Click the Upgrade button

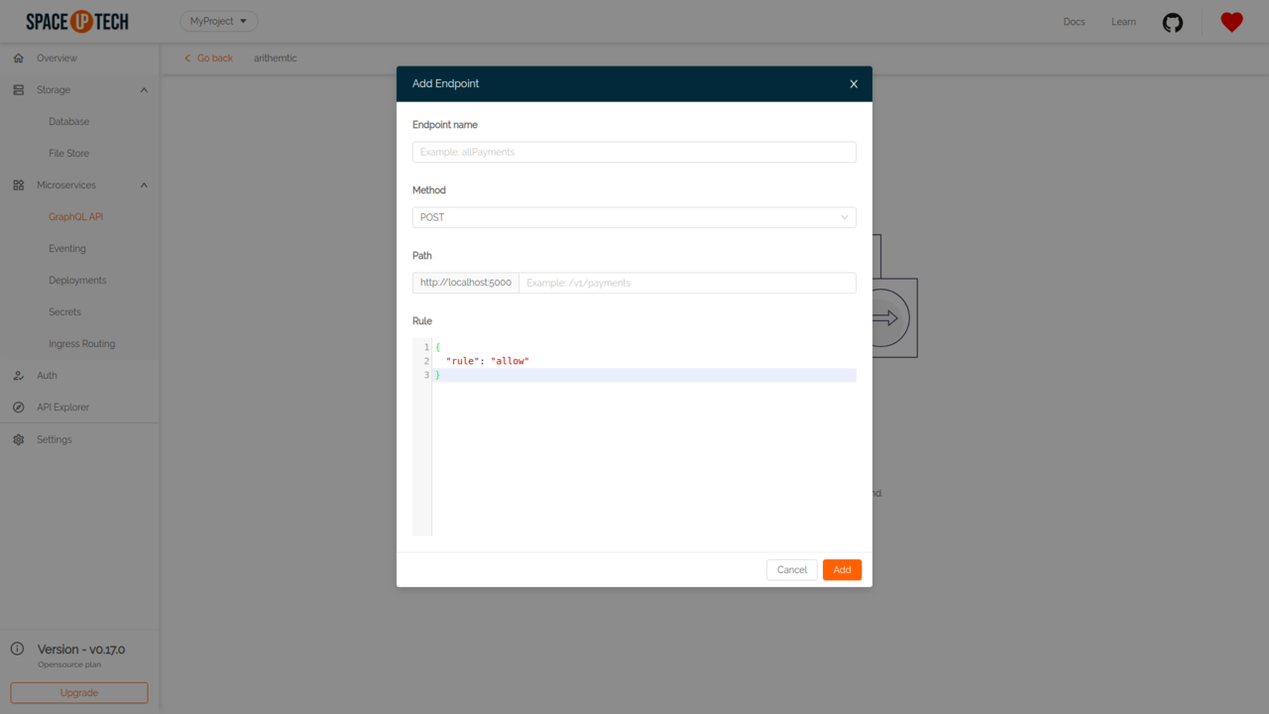click(78, 692)
